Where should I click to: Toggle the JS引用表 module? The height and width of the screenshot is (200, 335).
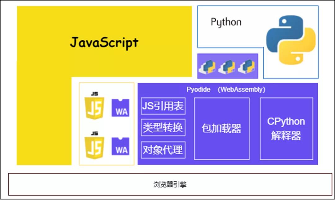pyautogui.click(x=163, y=106)
